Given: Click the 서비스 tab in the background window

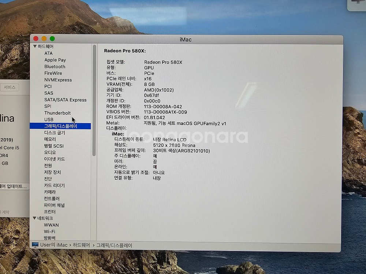Looking at the screenshot, I should [x=10, y=87].
